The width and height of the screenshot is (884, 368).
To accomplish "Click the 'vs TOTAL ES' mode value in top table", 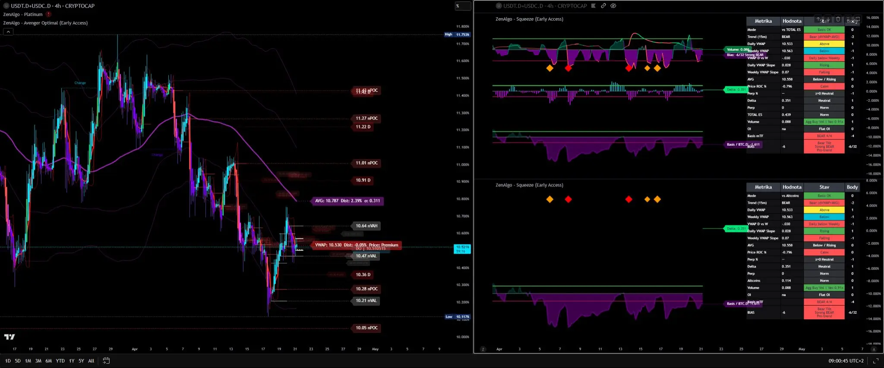I will coord(791,30).
